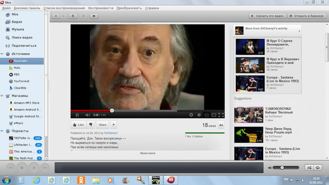329x185 pixels.
Task: Click the Share button
Action: 102,125
